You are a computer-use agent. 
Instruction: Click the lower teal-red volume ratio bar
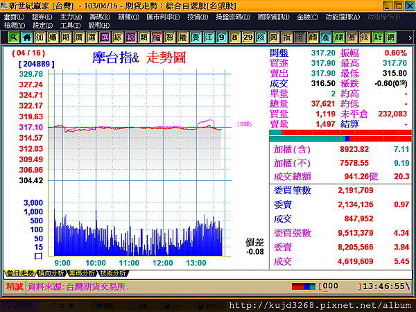coord(340,138)
